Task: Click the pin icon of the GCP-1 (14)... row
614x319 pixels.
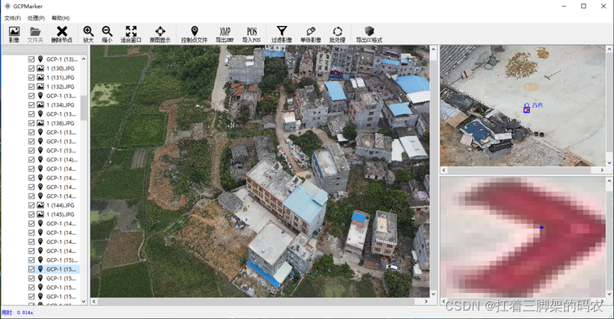Action: [40, 159]
